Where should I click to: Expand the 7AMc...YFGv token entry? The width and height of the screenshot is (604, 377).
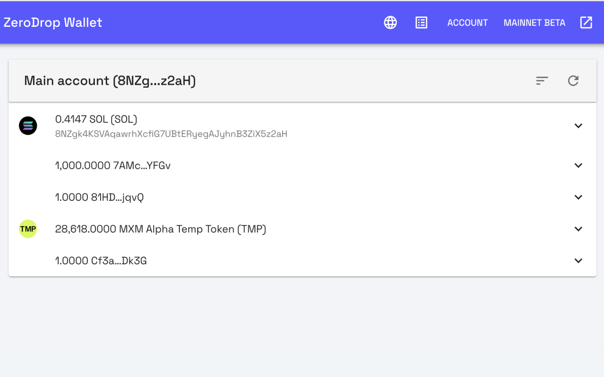pos(578,165)
